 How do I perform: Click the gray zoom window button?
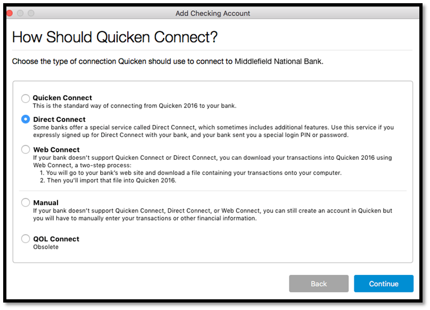tap(31, 13)
